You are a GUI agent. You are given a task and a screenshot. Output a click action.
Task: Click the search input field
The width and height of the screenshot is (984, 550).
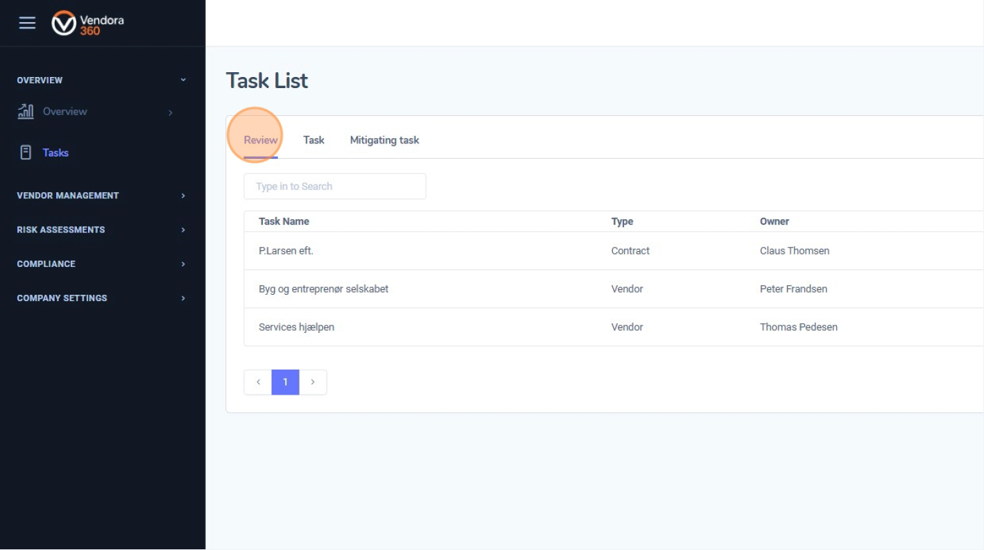pyautogui.click(x=335, y=186)
